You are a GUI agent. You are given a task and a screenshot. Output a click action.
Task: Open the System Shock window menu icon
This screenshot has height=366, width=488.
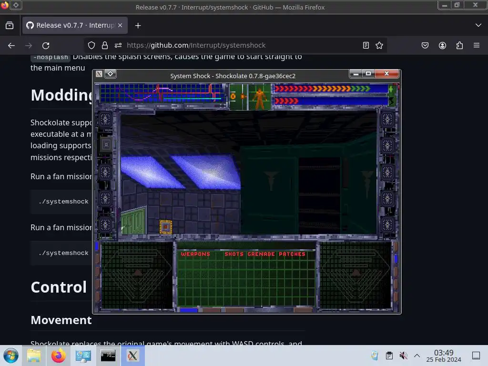[99, 74]
